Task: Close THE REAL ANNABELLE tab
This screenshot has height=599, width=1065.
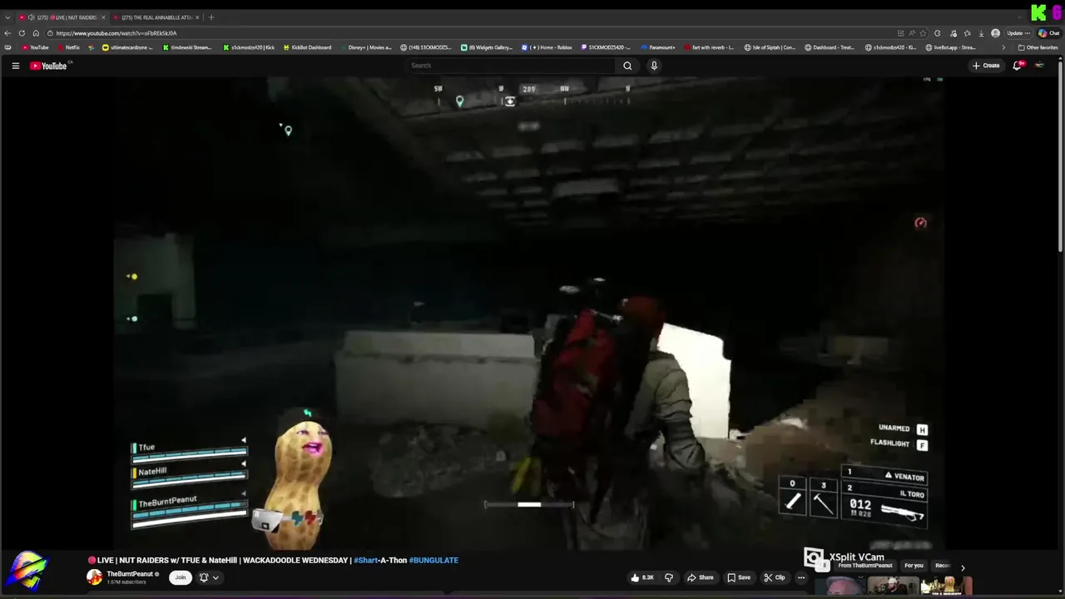Action: 197,17
